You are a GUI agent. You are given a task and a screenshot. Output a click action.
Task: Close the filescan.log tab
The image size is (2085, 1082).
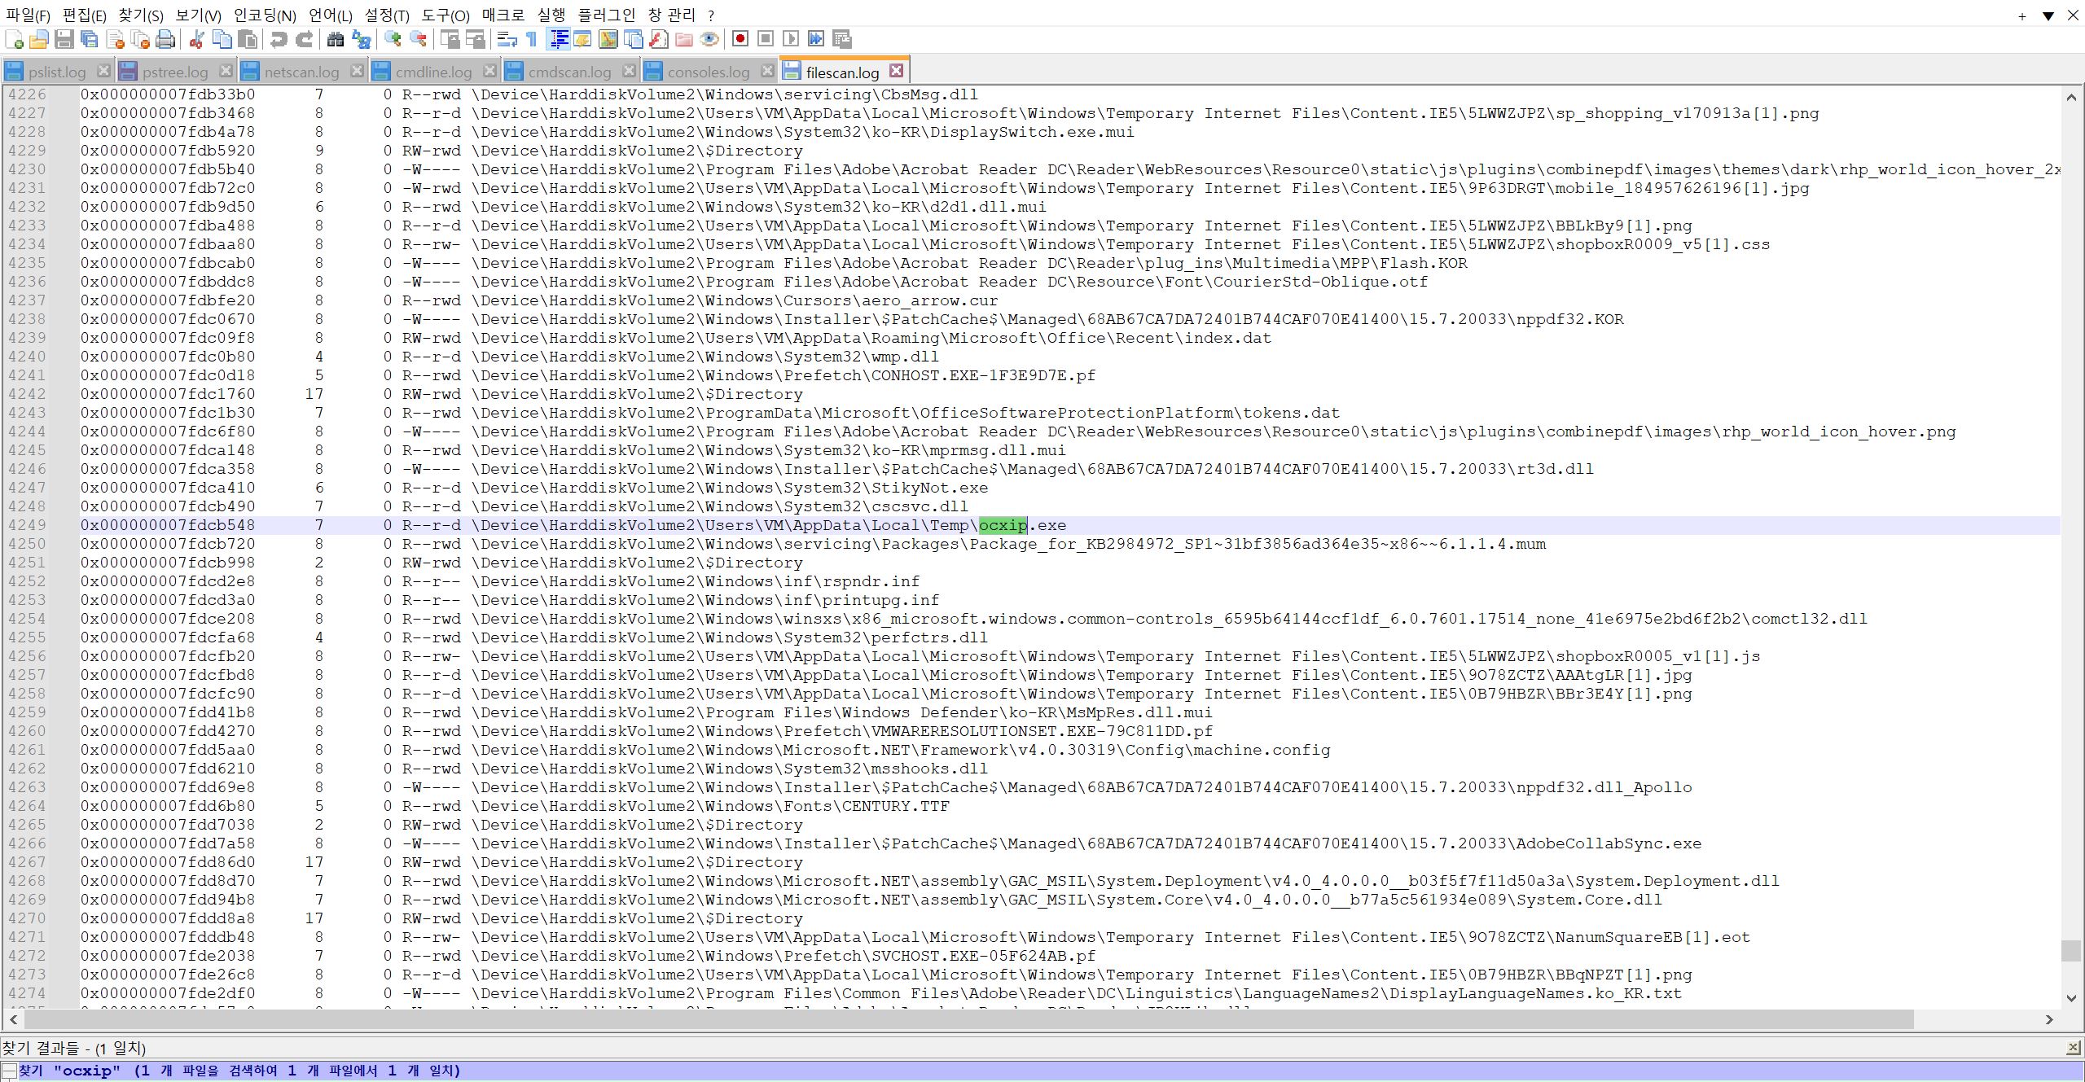click(x=896, y=71)
